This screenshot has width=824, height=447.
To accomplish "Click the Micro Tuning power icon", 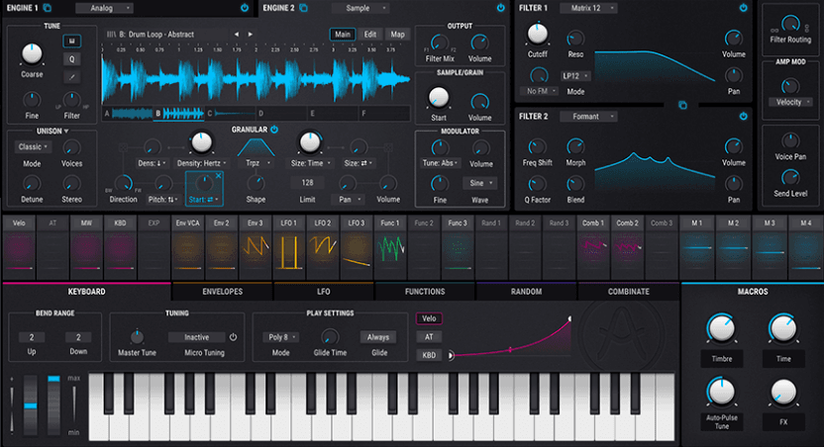I will [x=234, y=337].
